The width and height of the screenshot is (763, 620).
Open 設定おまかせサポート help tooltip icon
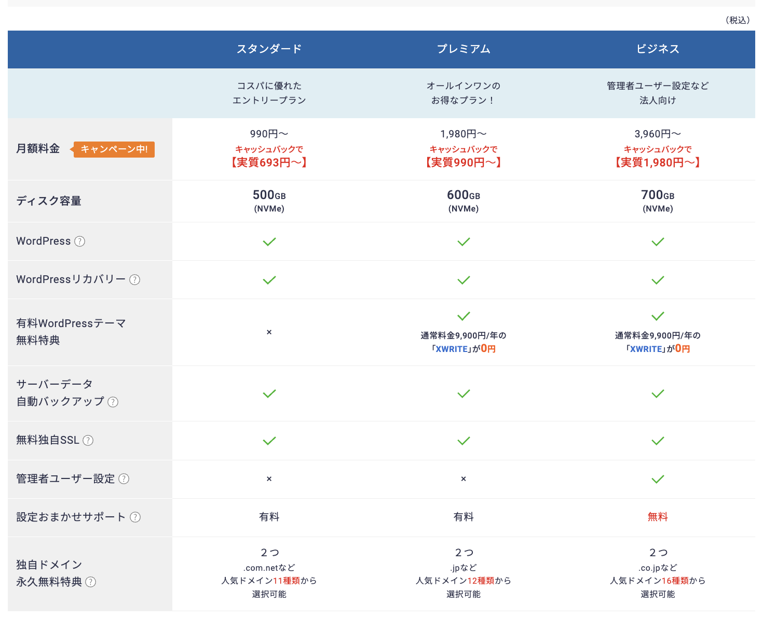[135, 517]
